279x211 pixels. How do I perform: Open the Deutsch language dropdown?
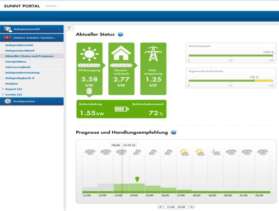[53, 6]
